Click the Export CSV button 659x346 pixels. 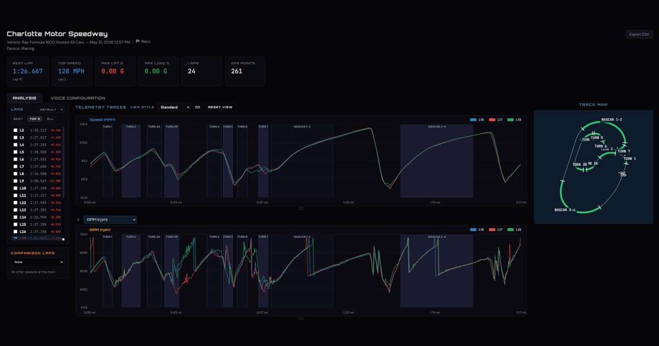coord(639,34)
